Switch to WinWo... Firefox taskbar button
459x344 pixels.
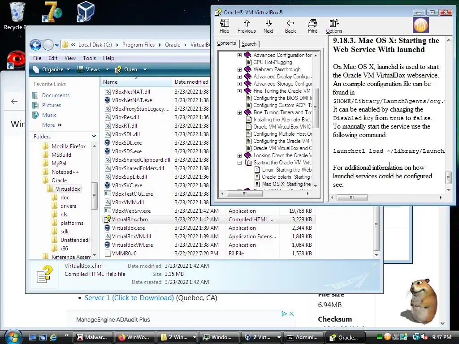click(134, 337)
